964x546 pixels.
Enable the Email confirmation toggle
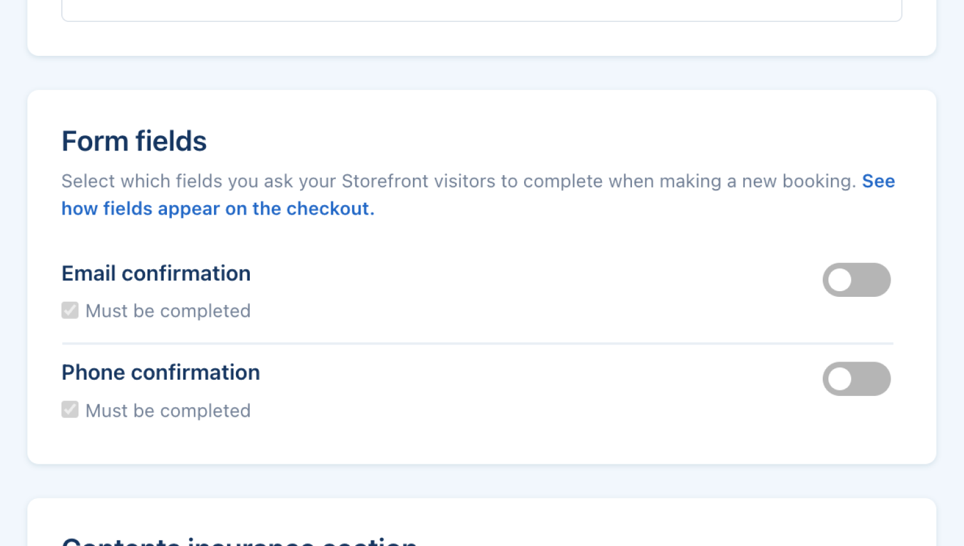(857, 280)
